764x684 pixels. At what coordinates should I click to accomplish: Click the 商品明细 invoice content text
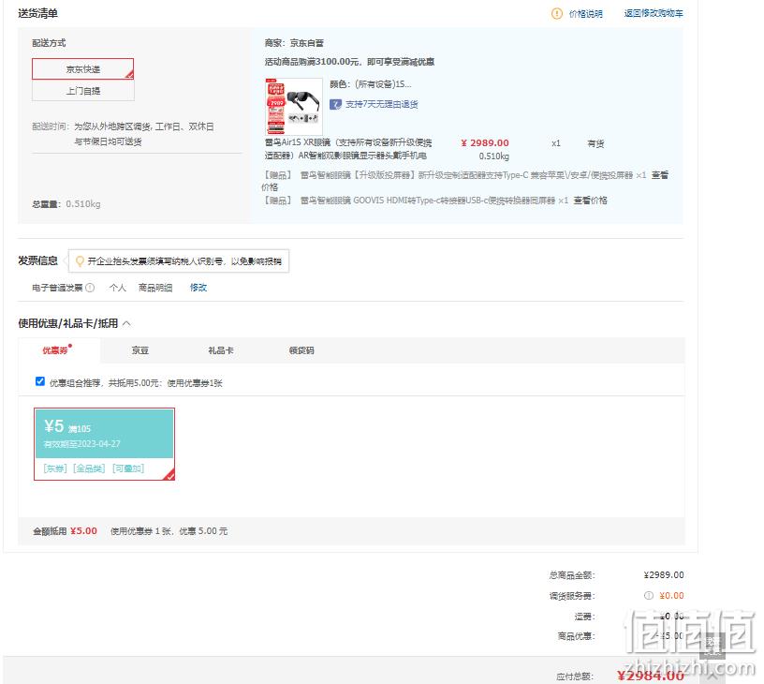point(155,288)
